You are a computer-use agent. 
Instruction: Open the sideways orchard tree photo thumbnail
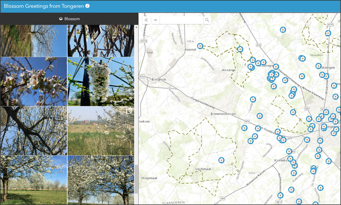(x=33, y=41)
